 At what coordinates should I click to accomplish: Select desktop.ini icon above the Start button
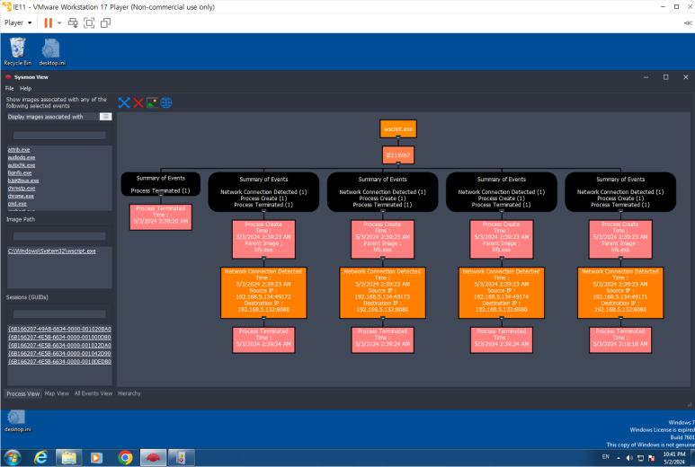click(17, 421)
